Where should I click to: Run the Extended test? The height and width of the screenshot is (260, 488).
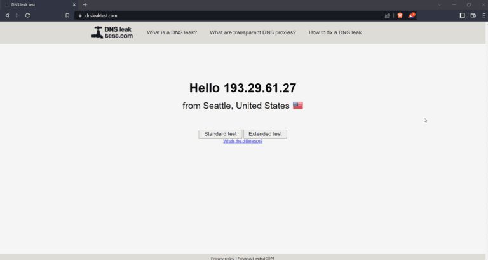(265, 134)
